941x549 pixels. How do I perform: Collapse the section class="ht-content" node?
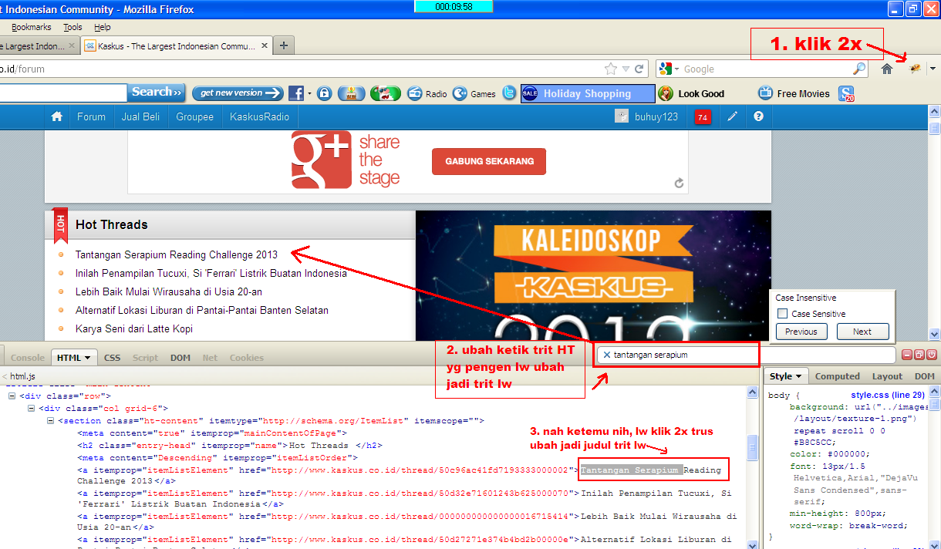51,421
